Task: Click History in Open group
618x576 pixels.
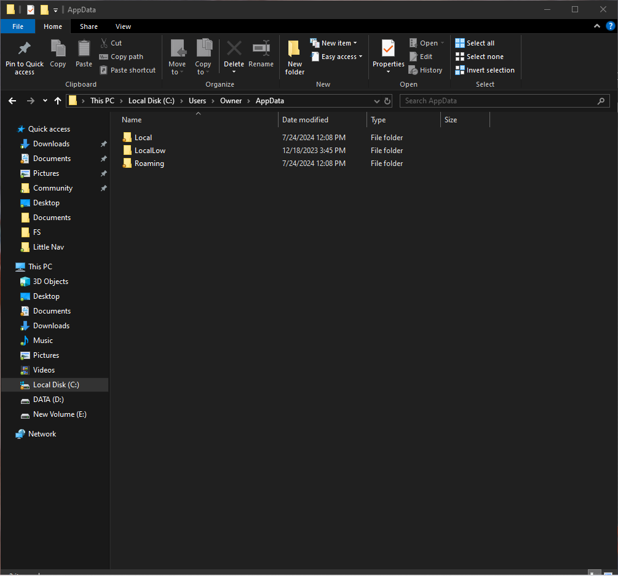Action: 426,70
